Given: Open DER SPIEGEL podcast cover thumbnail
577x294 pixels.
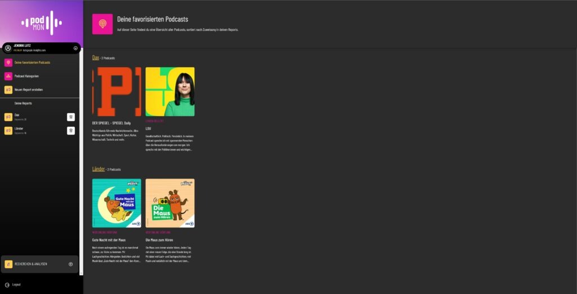Looking at the screenshot, I should tap(117, 92).
